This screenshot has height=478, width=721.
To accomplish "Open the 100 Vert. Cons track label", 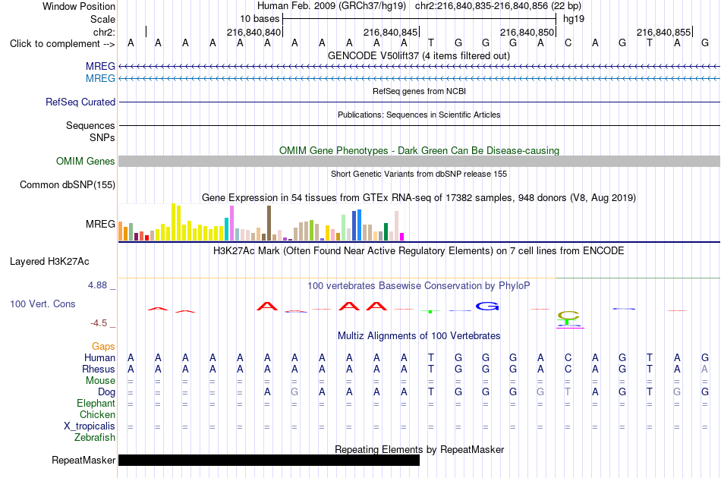I will [43, 303].
